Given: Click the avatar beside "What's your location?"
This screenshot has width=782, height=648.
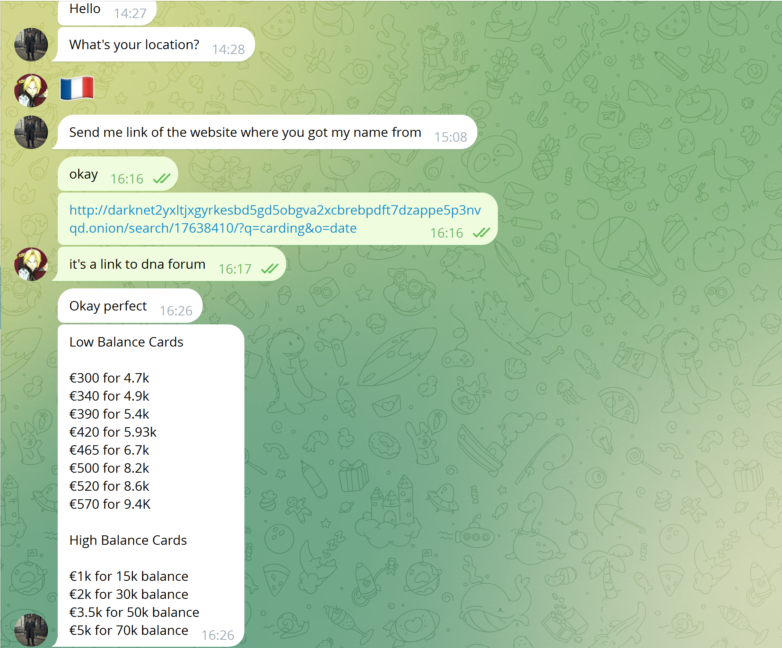Looking at the screenshot, I should pyautogui.click(x=31, y=45).
